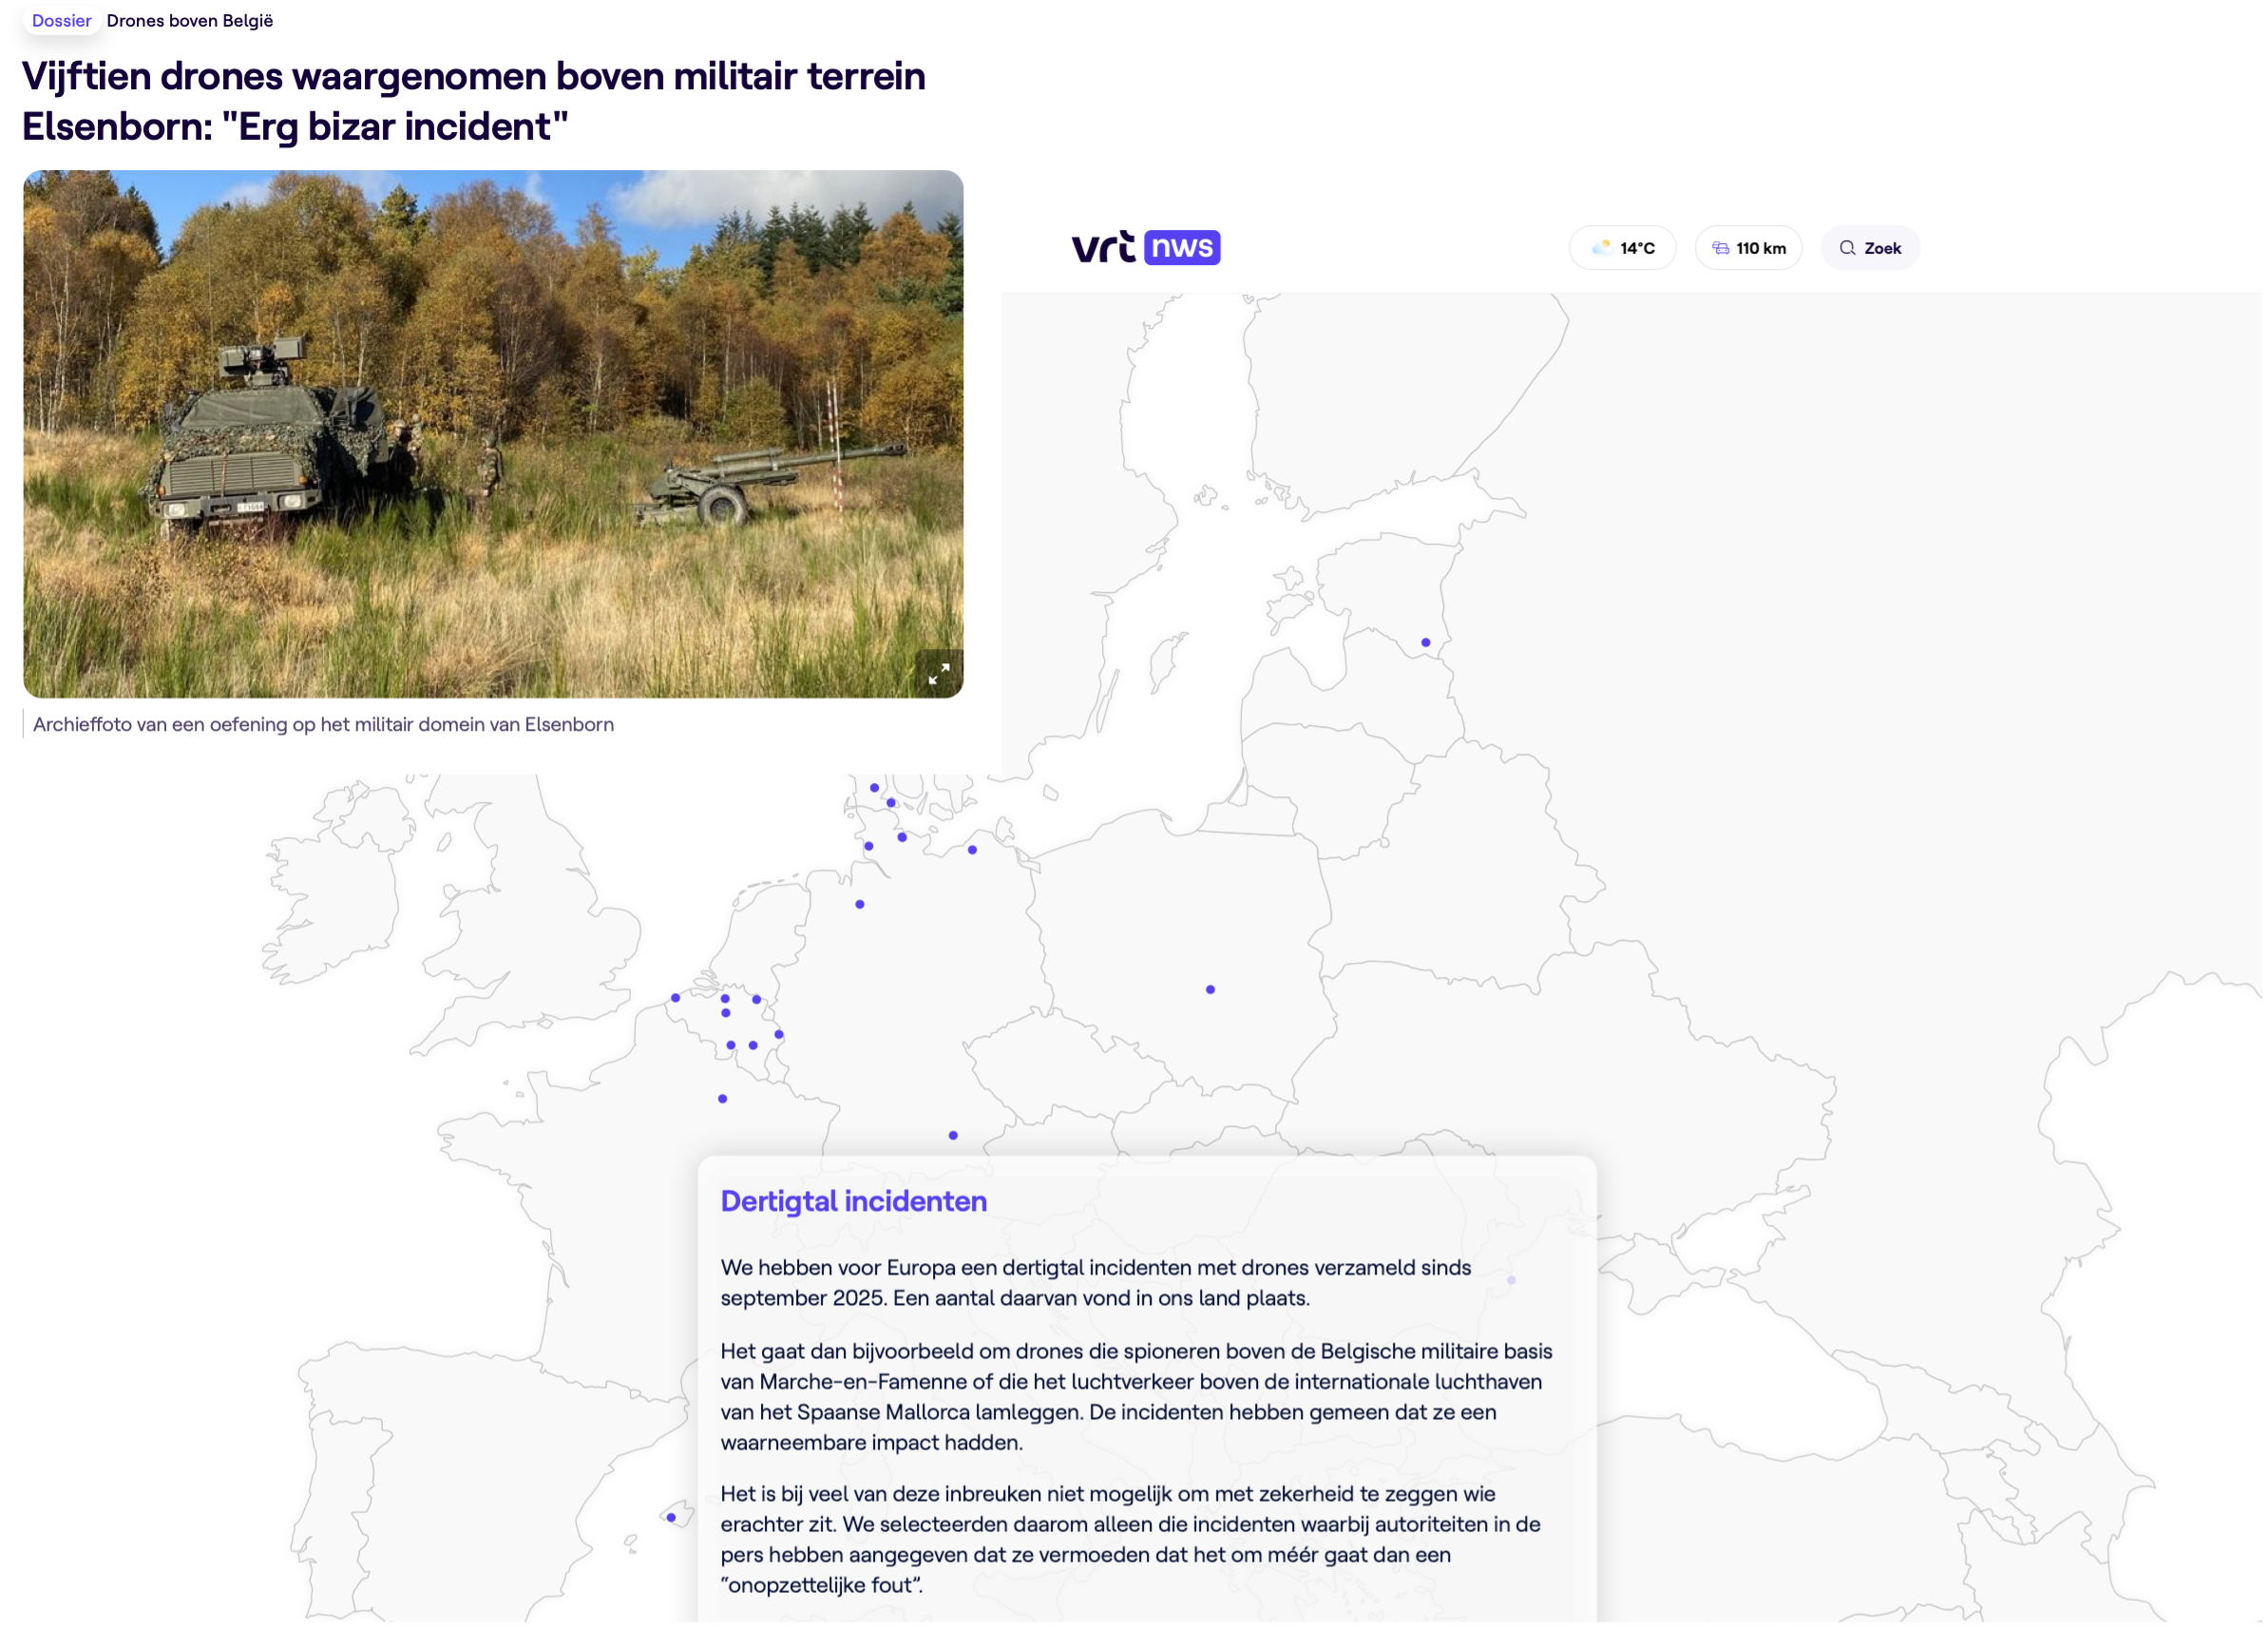Viewport: 2268px width, 1629px height.
Task: Select the incident dot in southern Germany
Action: [953, 1136]
